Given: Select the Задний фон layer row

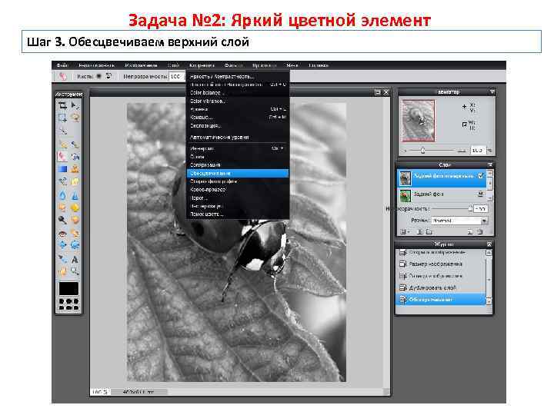Looking at the screenshot, I should click(442, 194).
